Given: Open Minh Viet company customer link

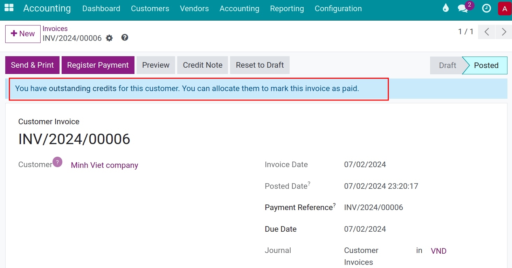Looking at the screenshot, I should coord(105,165).
